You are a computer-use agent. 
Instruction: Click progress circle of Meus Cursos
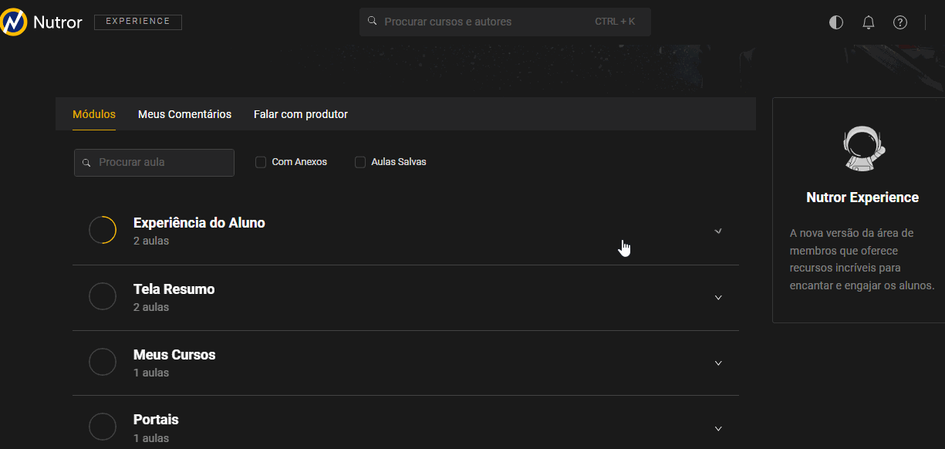(103, 362)
